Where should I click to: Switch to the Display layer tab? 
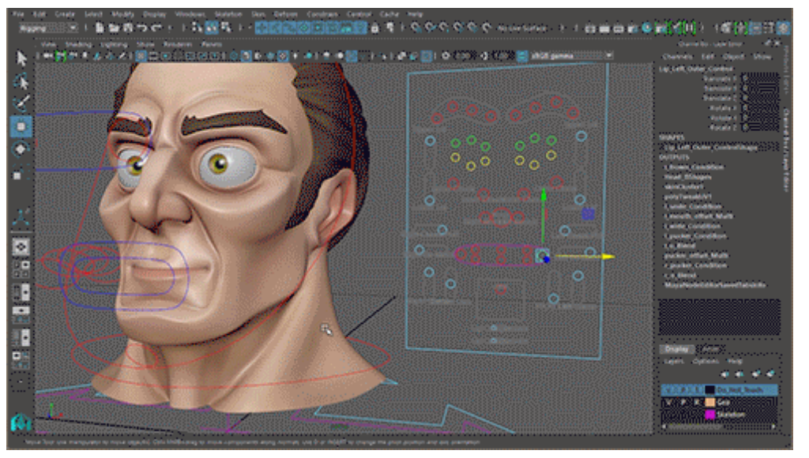point(676,348)
